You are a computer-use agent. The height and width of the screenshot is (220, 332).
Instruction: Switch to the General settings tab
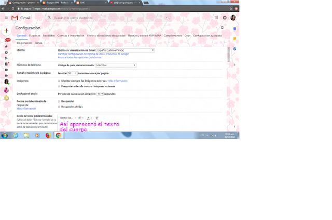[22, 36]
